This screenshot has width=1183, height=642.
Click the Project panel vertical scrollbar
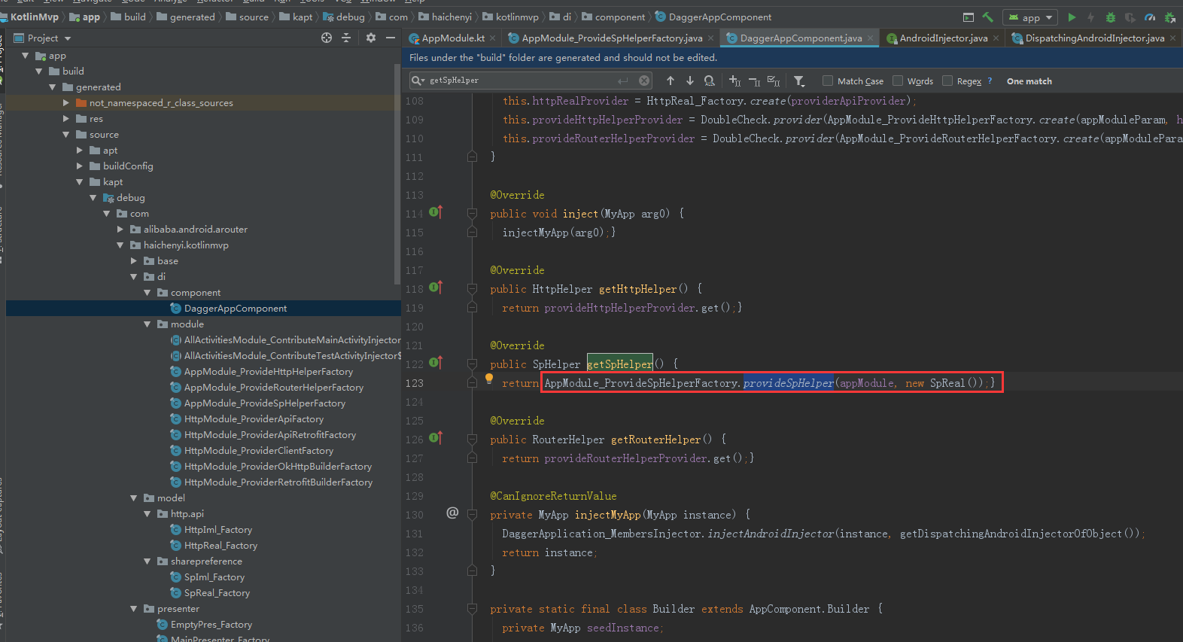point(397,173)
